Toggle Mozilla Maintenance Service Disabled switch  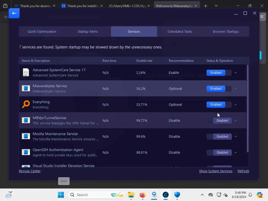click(219, 136)
